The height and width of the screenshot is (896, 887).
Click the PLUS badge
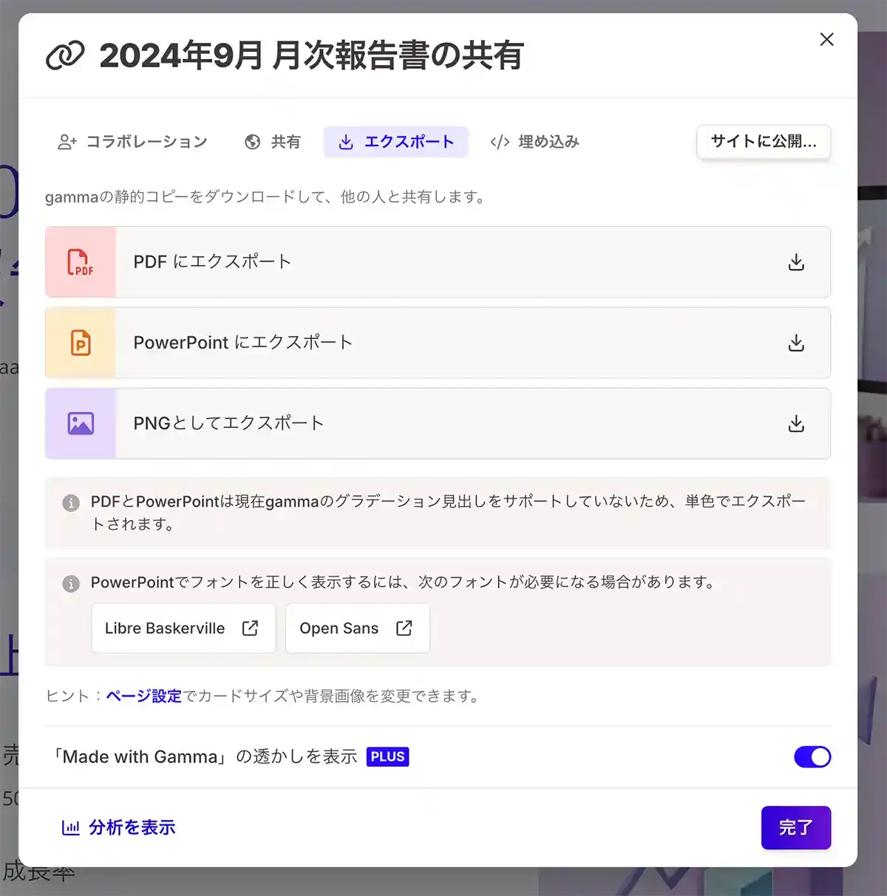(387, 756)
